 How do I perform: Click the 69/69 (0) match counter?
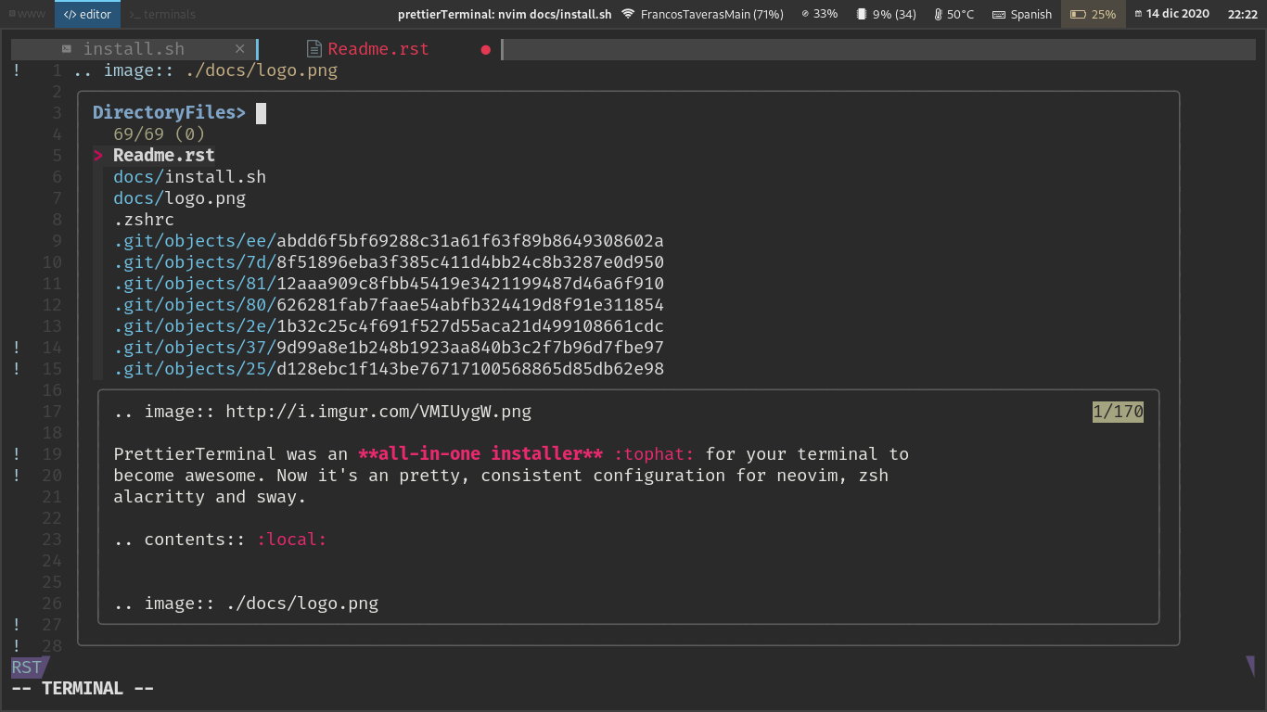[x=160, y=134]
